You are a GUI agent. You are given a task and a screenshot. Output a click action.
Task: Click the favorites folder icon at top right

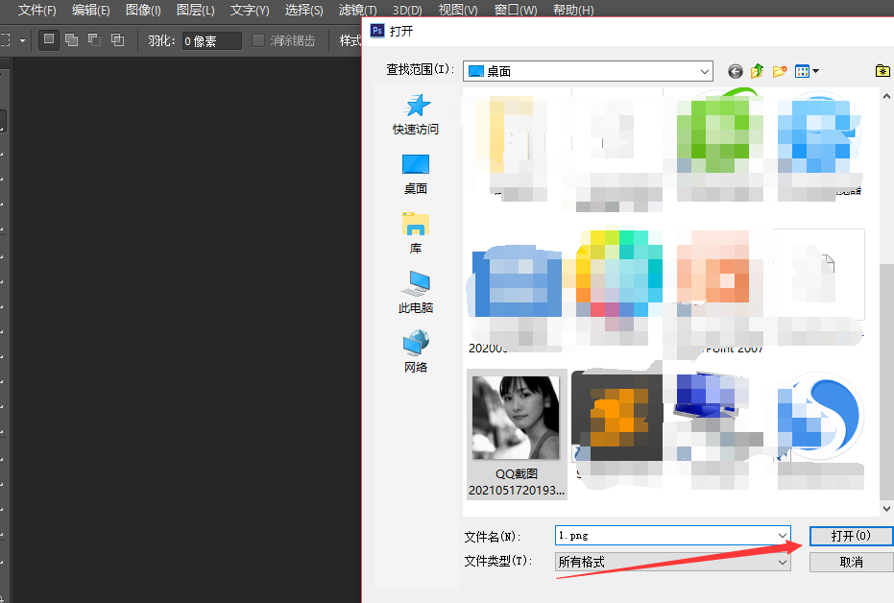(x=882, y=71)
